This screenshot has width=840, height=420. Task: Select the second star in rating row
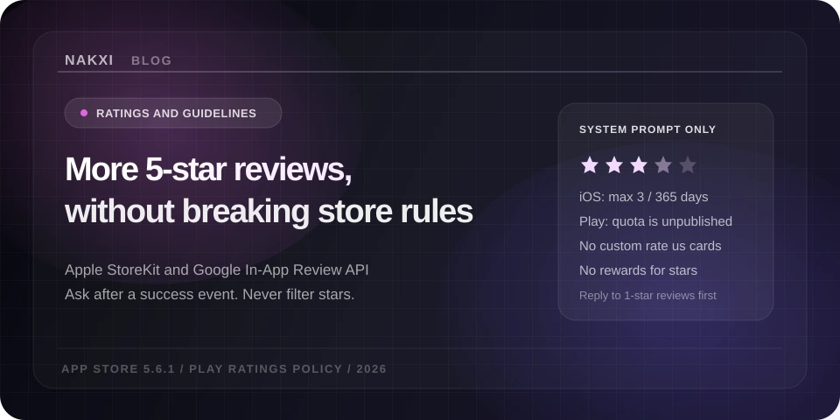(x=614, y=165)
